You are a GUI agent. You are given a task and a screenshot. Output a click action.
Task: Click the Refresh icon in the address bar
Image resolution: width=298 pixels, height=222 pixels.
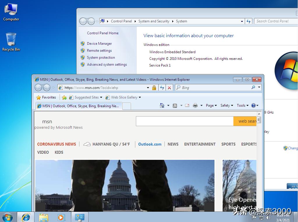pyautogui.click(x=162, y=87)
